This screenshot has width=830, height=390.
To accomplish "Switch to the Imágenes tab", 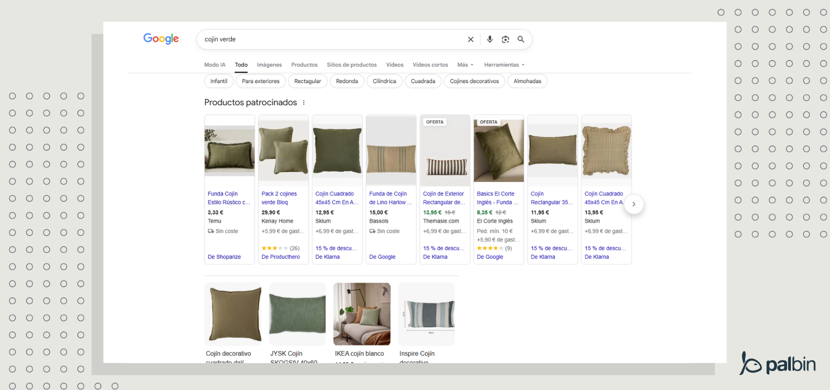I will tap(269, 65).
